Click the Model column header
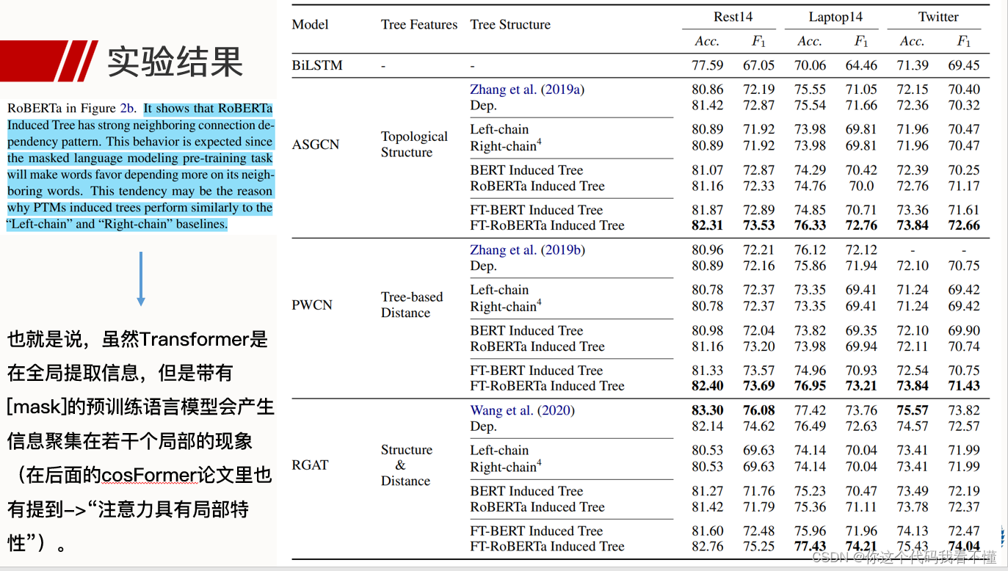 [x=311, y=24]
